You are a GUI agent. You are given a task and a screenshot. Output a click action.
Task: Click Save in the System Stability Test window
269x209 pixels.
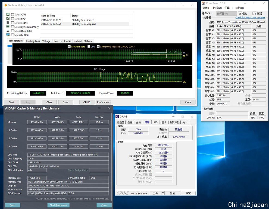point(66,102)
